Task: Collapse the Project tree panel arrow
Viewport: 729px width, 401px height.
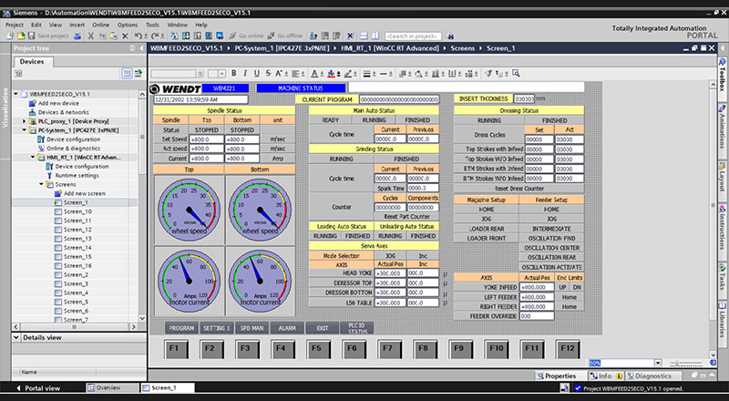Action: (x=141, y=48)
